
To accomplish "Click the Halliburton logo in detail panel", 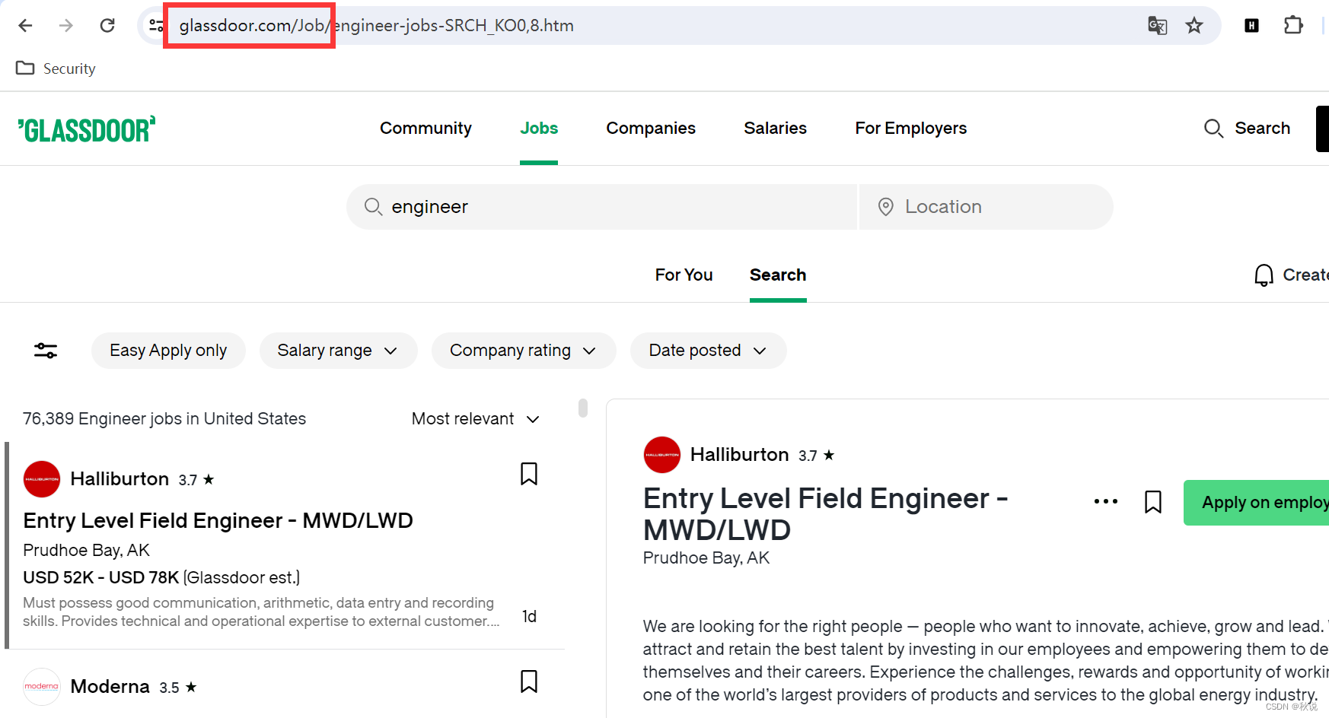I will point(662,455).
